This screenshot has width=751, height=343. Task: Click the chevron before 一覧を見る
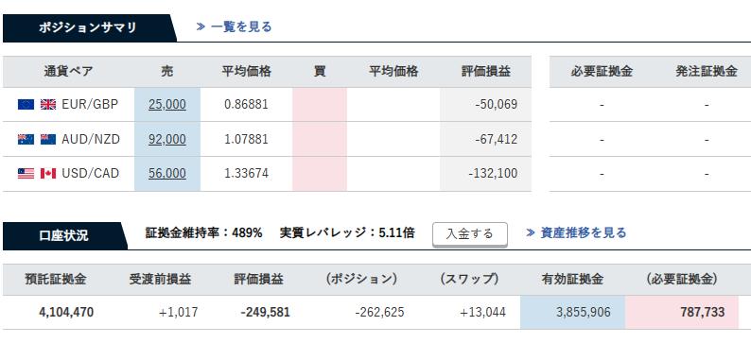tap(201, 26)
